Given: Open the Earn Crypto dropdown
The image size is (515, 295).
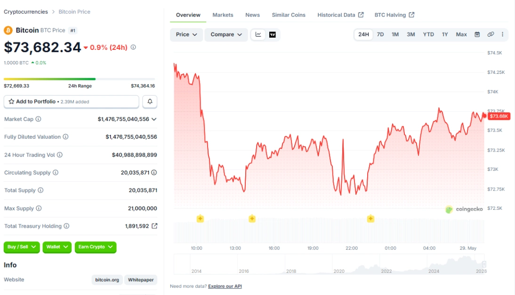Looking at the screenshot, I should click(95, 247).
